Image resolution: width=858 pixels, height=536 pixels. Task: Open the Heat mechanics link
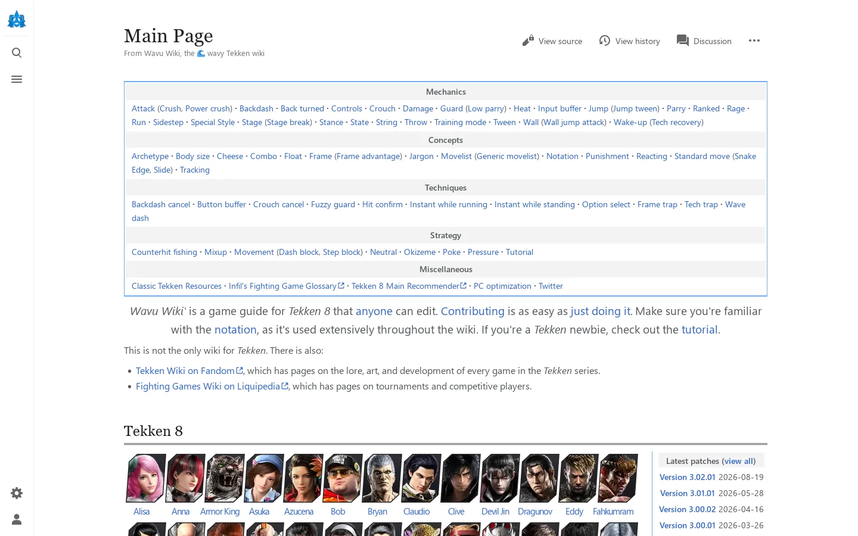(x=522, y=108)
